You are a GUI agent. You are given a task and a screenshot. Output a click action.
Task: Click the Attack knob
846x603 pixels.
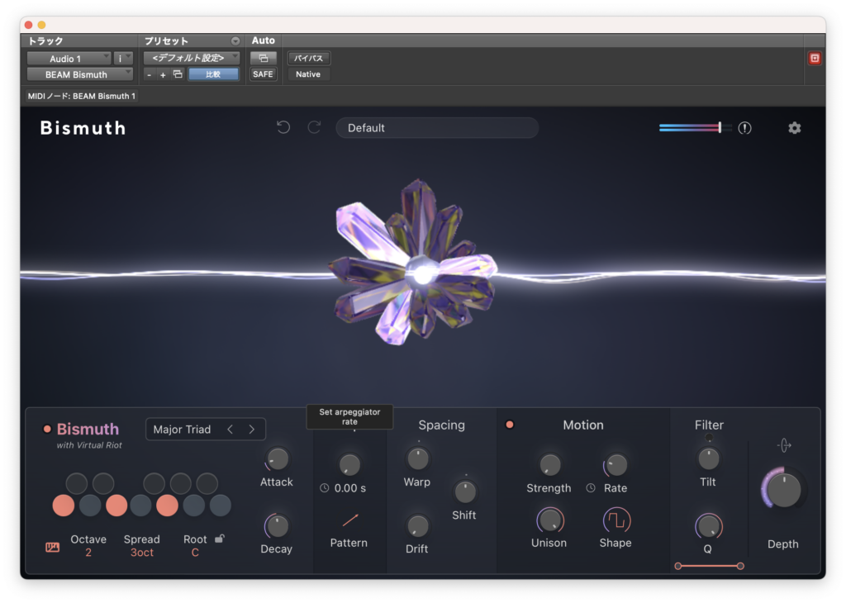[x=278, y=459]
